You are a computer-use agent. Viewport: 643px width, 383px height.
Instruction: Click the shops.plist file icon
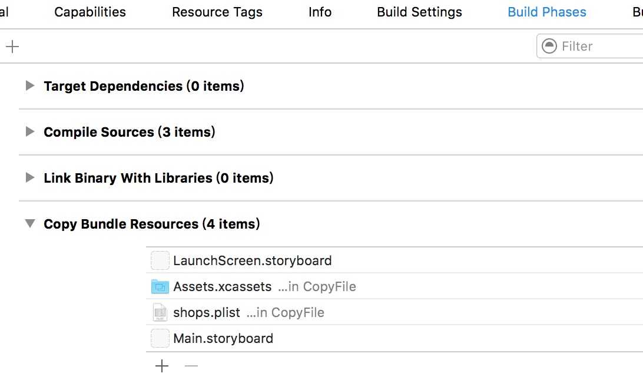point(160,312)
